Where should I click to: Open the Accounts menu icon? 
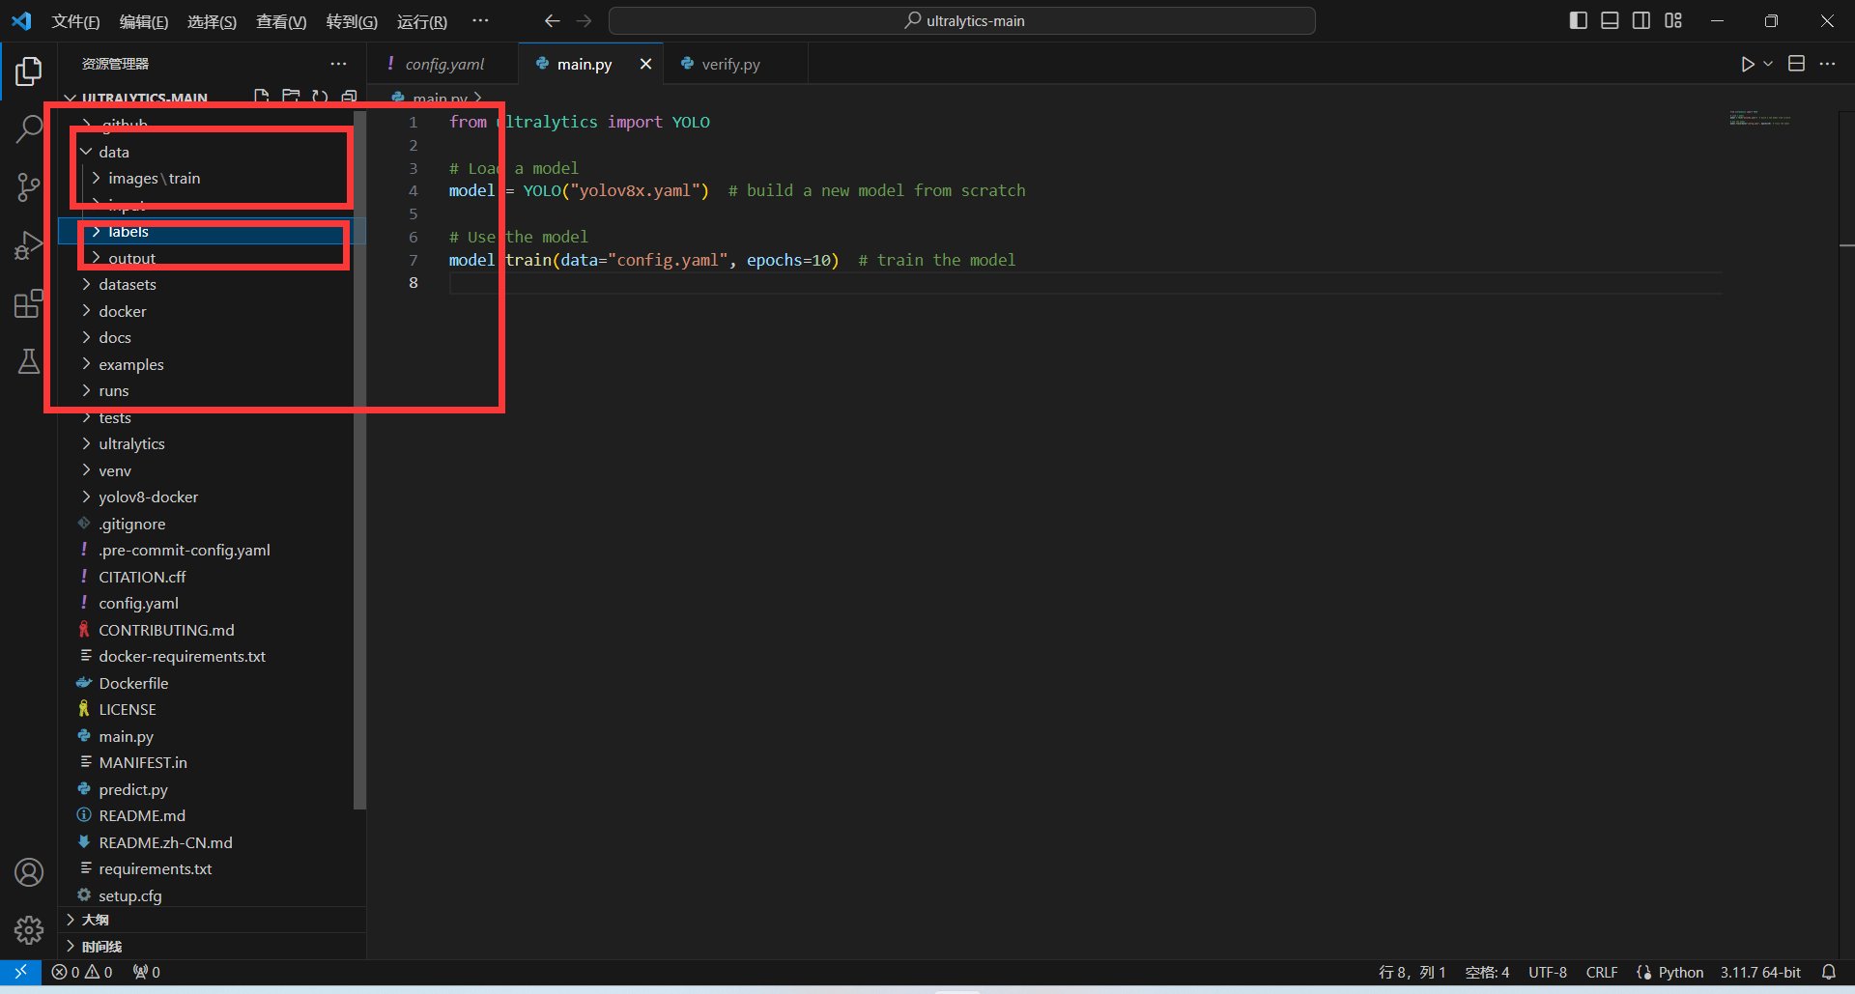pos(29,872)
